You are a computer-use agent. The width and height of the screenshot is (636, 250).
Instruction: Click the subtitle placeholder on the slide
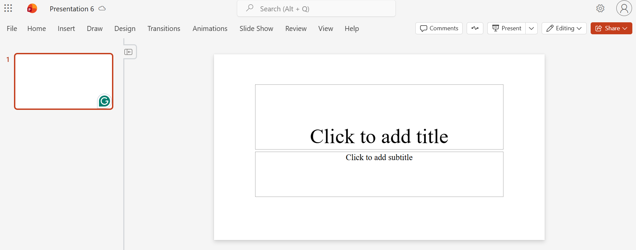point(379,174)
